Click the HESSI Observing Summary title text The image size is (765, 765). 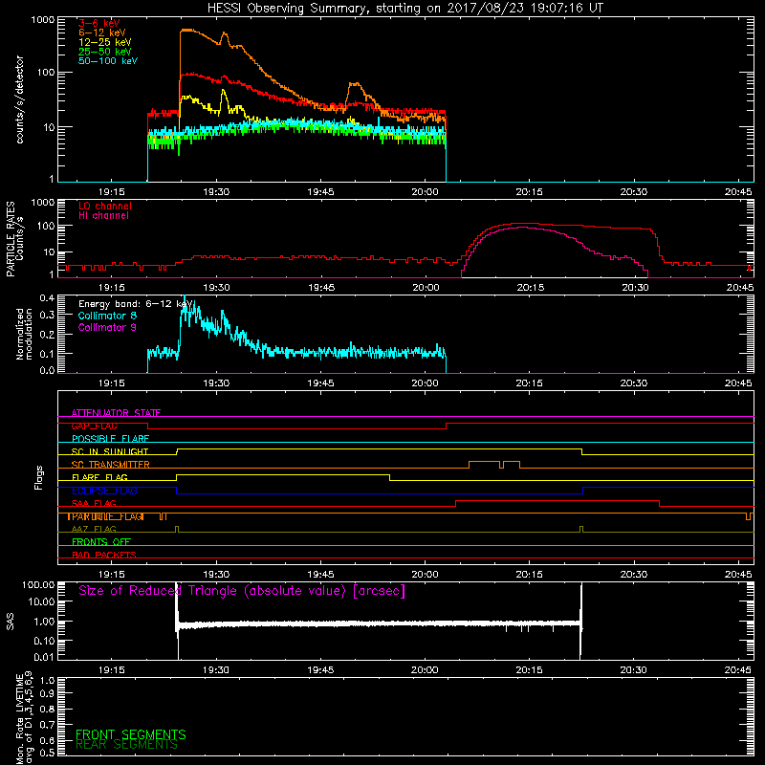pyautogui.click(x=405, y=9)
